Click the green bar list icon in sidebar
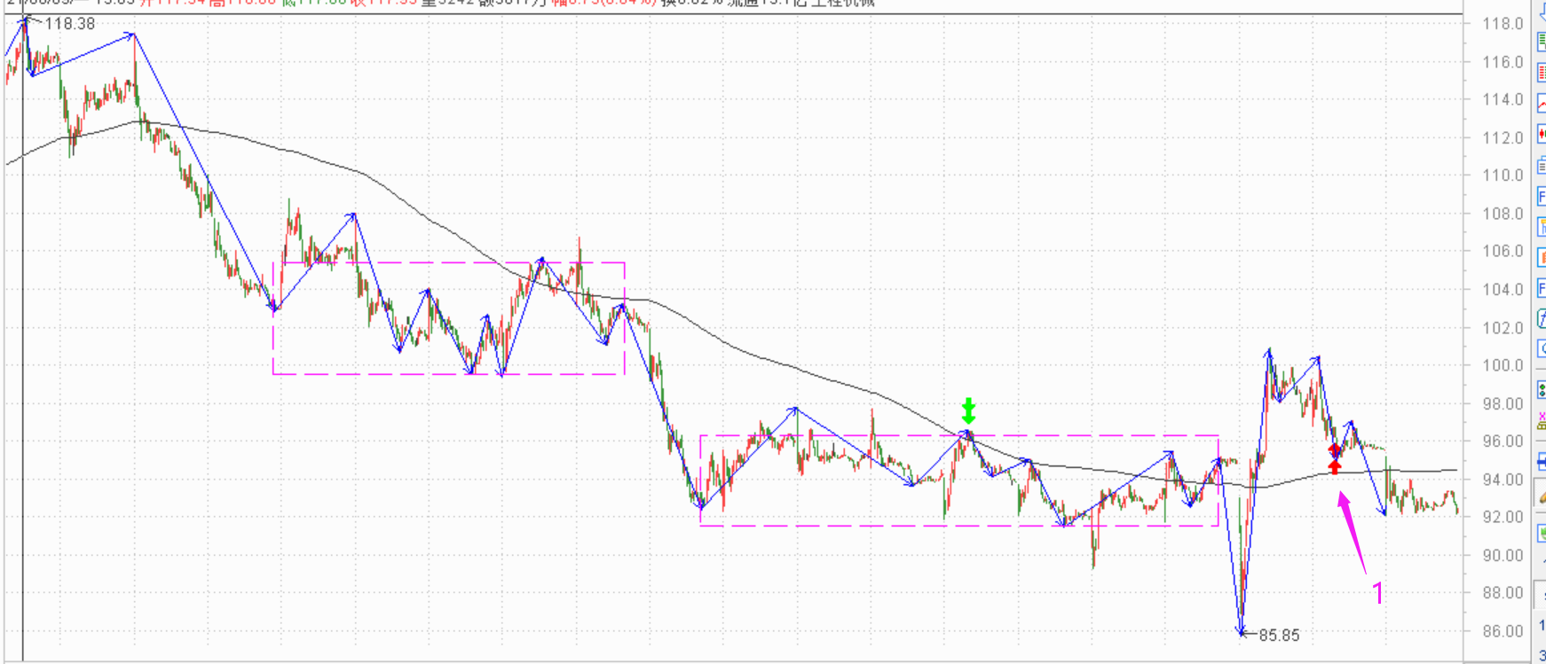Image resolution: width=1546 pixels, height=664 pixels. pos(1541,41)
